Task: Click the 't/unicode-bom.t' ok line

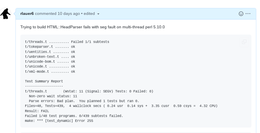Action: tap(50, 61)
